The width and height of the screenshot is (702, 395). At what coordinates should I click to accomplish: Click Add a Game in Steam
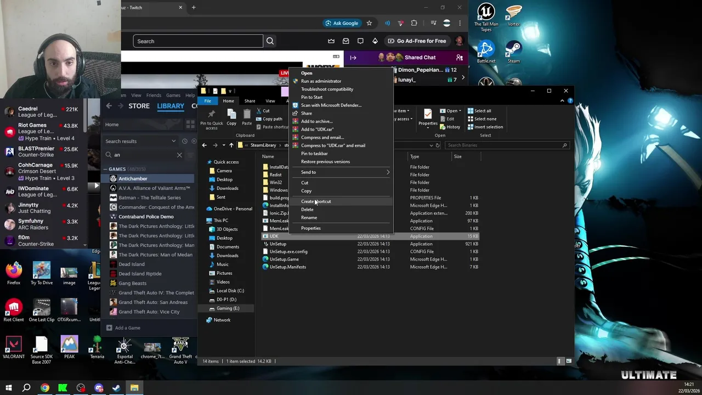(123, 328)
